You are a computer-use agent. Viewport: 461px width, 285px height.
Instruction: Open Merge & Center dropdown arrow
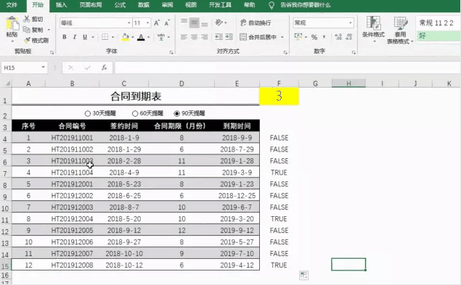point(282,37)
